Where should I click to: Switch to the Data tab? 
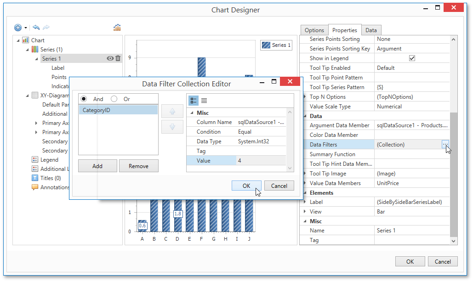(371, 30)
